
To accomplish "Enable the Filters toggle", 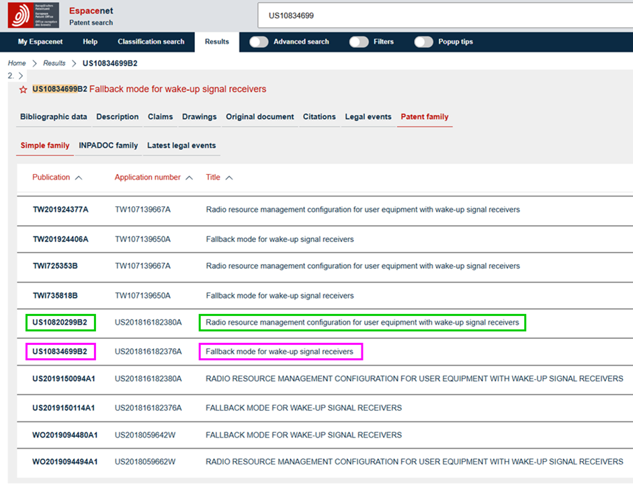I will coord(359,42).
